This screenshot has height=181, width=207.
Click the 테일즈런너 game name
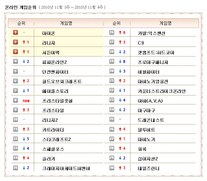point(148,169)
